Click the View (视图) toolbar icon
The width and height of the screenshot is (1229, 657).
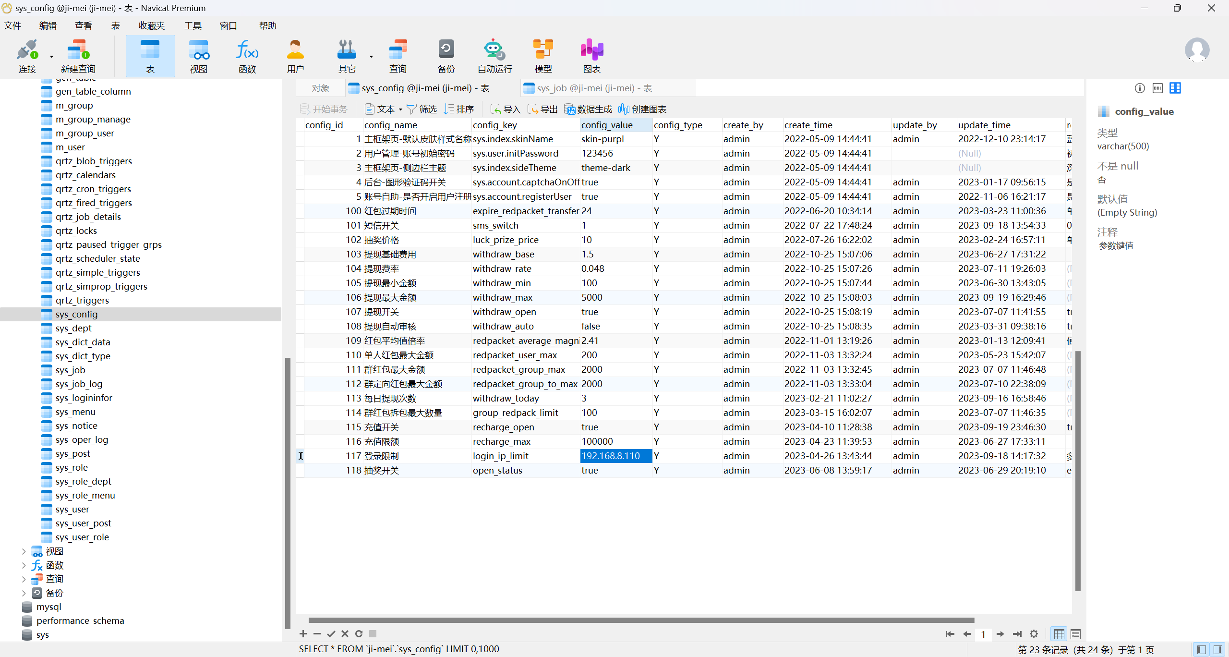click(198, 56)
